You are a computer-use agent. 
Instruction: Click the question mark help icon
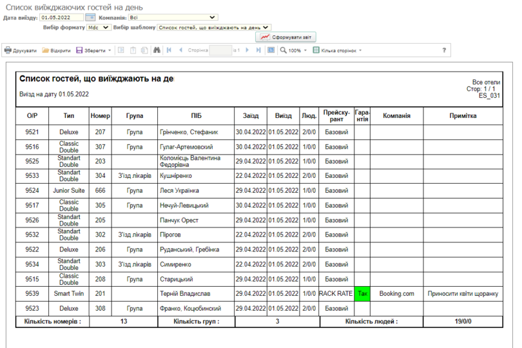tap(444, 50)
